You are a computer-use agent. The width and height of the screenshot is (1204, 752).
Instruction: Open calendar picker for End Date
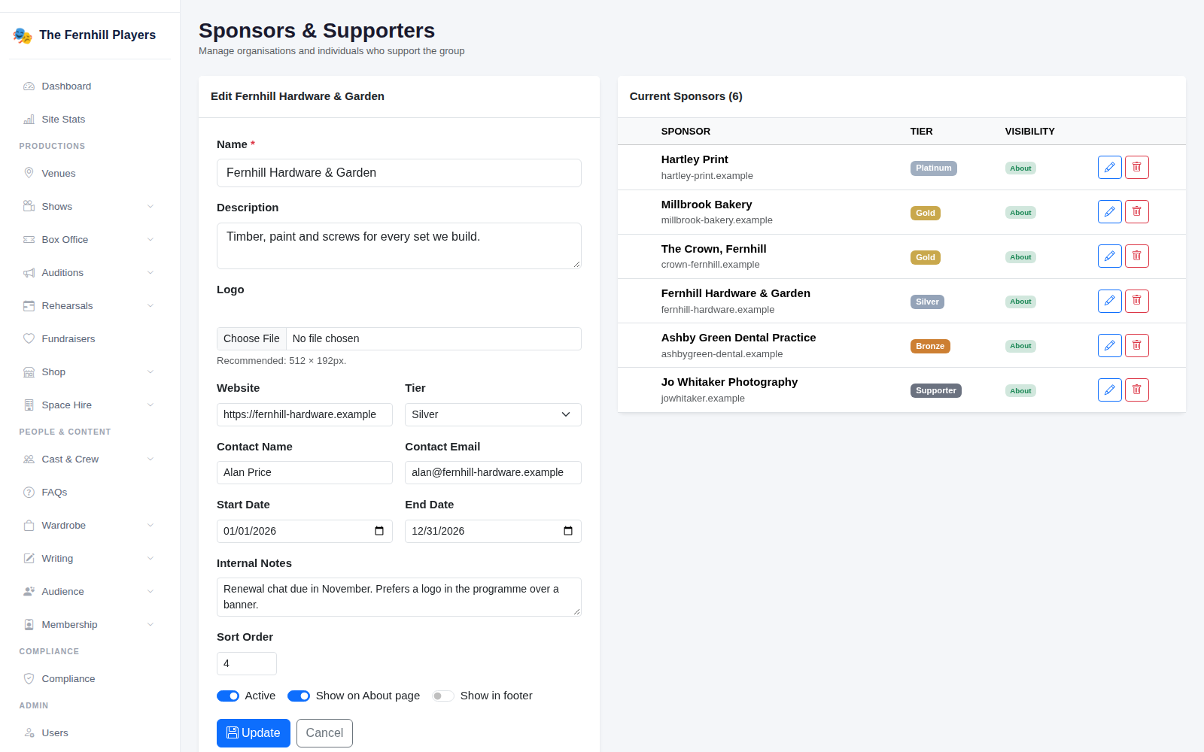(x=568, y=531)
